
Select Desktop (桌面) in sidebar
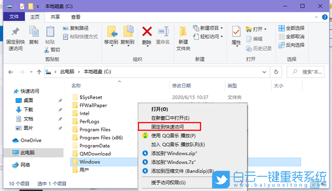[x=24, y=100]
